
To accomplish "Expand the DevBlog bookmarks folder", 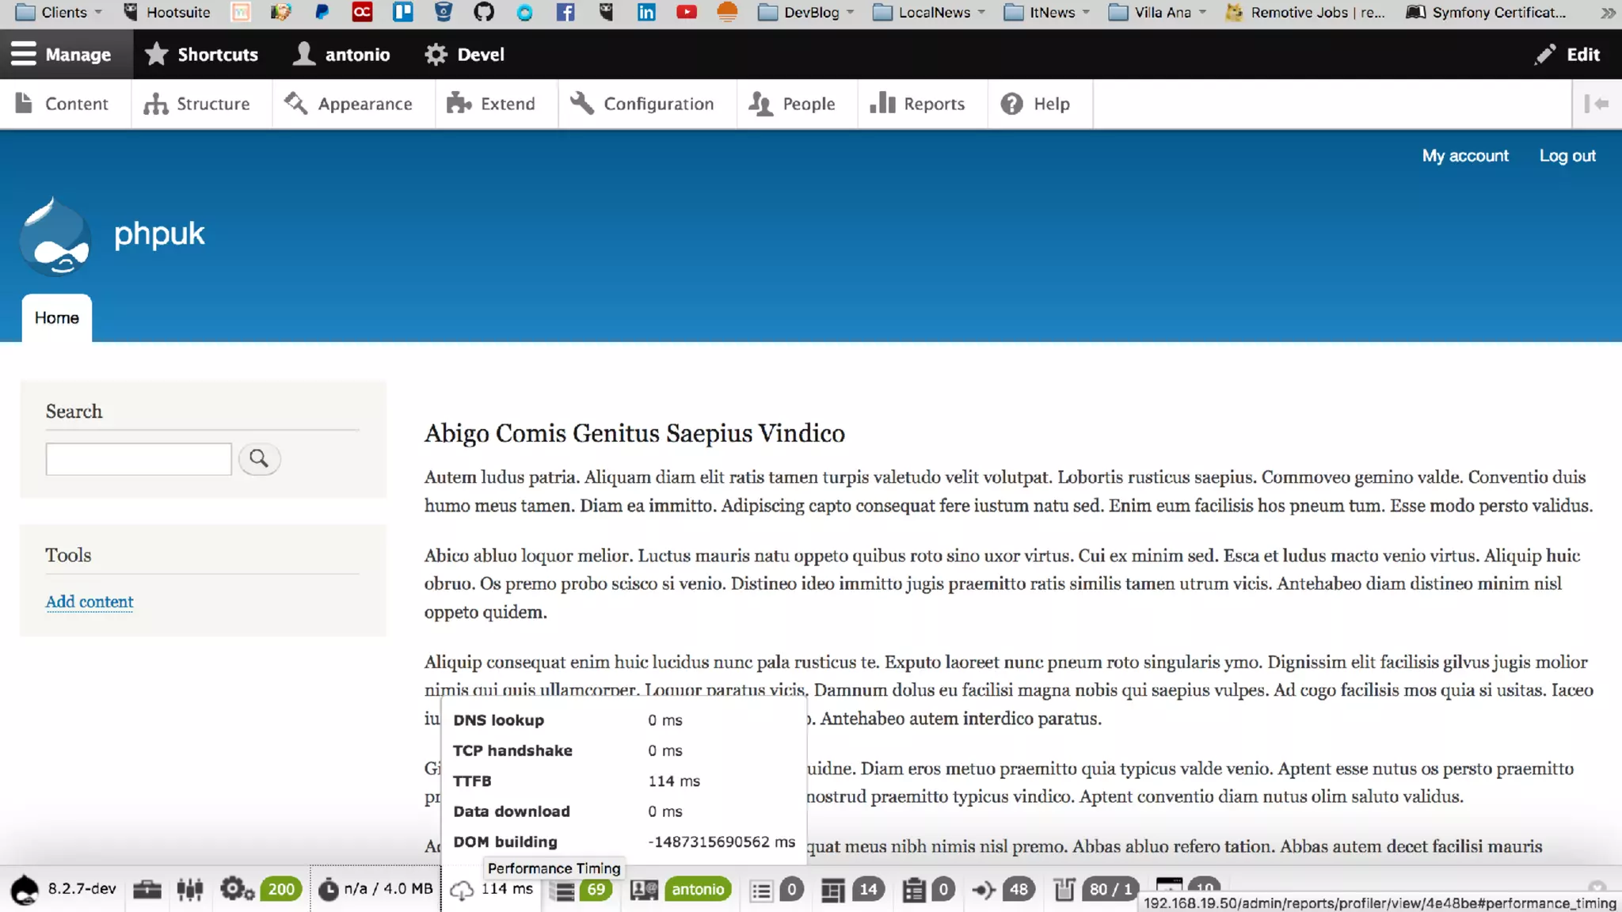I will [806, 12].
